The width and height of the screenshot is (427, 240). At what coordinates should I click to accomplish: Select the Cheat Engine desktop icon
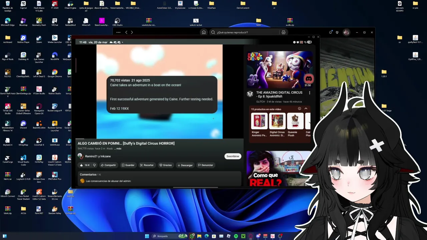point(70,5)
